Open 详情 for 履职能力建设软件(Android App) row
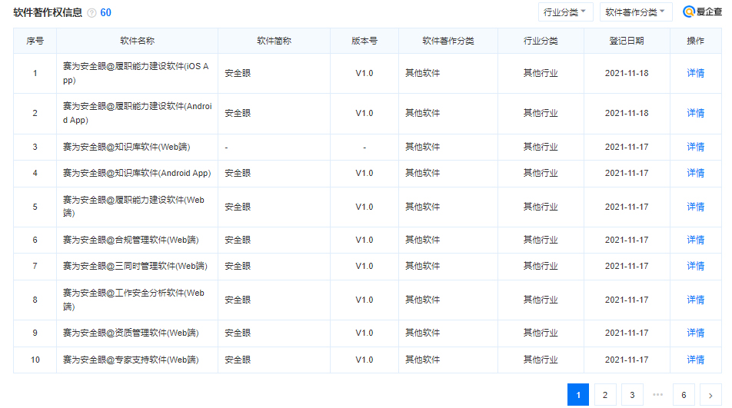 point(695,113)
